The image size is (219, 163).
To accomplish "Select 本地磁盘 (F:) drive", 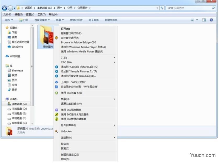I will pos(17,118).
